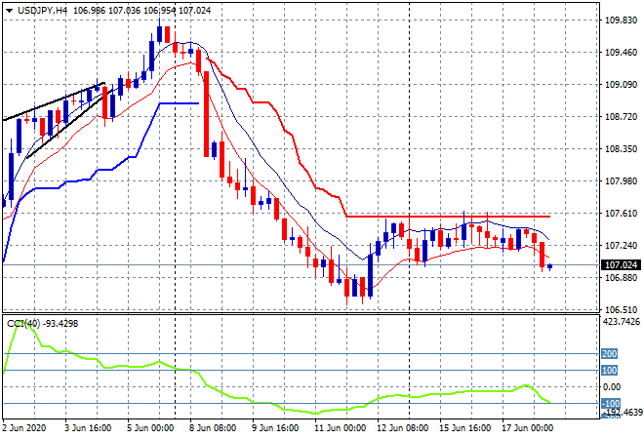Click the 8 Jun 08:00 time label
Screen dimensions: 644x439
pyautogui.click(x=213, y=428)
